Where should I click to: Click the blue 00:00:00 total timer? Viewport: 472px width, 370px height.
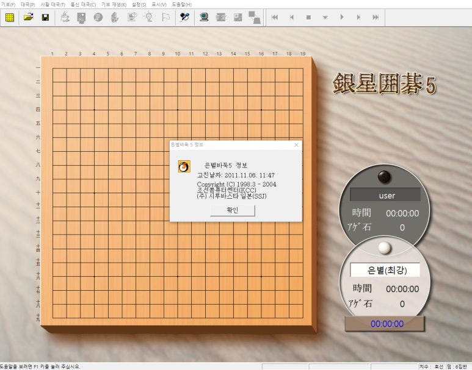[x=387, y=324]
